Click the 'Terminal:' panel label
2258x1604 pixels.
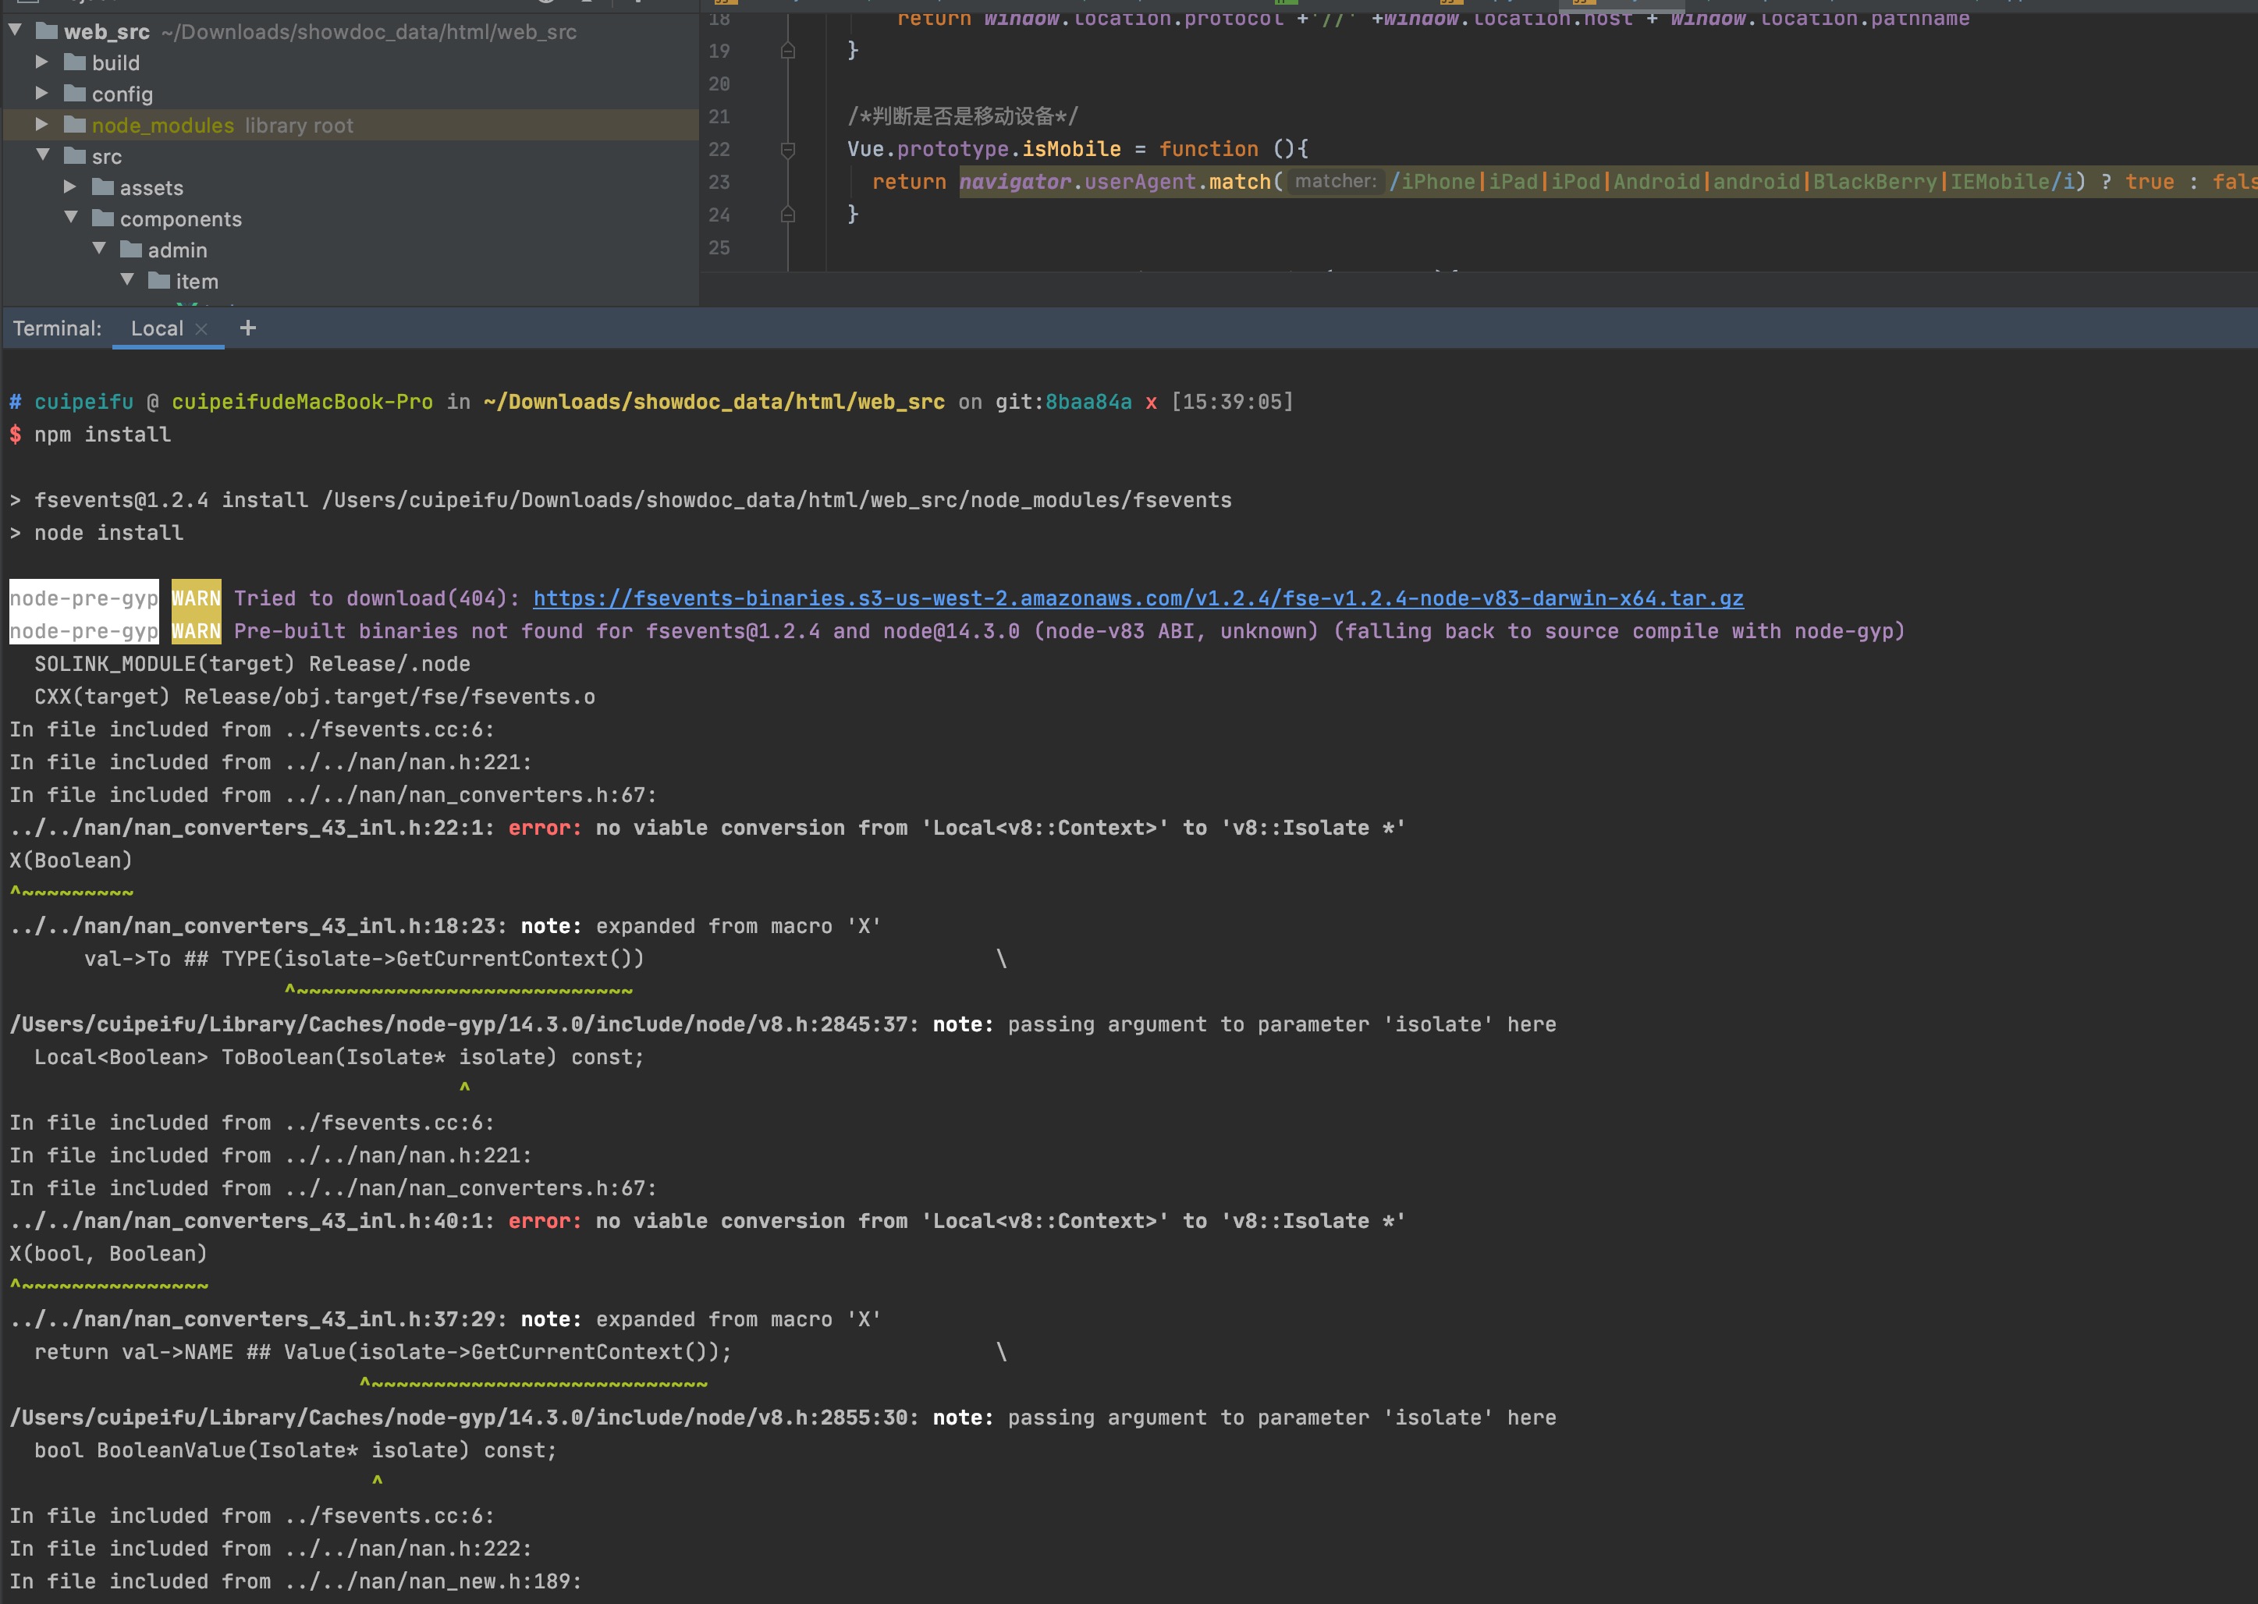point(57,328)
